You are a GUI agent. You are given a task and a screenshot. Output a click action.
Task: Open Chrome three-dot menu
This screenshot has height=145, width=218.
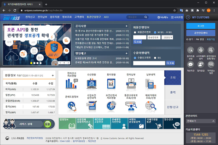coord(214,10)
